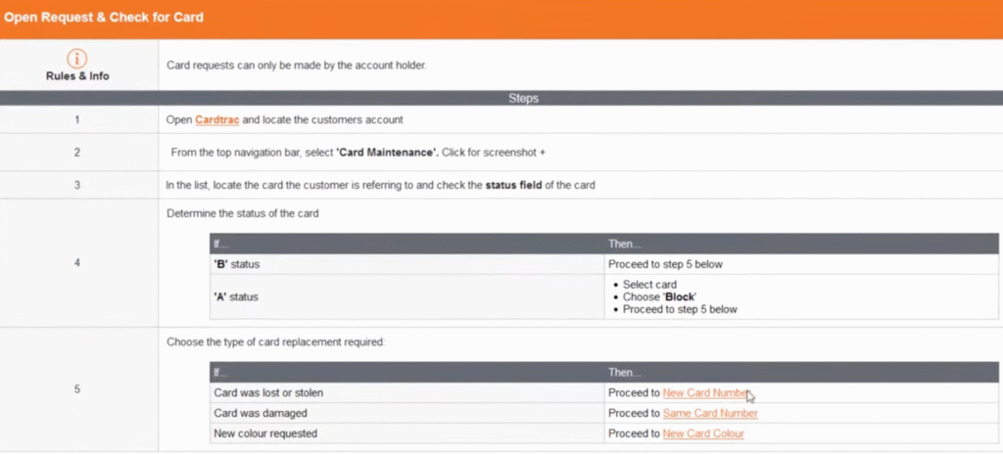Viewport: 1003px width, 454px height.
Task: Click the 'Card was damaged' cell
Action: click(256, 413)
